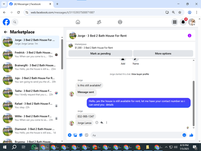The height and width of the screenshot is (151, 201).
Task: Open the browser zoom magnifier icon
Action: 173,12
